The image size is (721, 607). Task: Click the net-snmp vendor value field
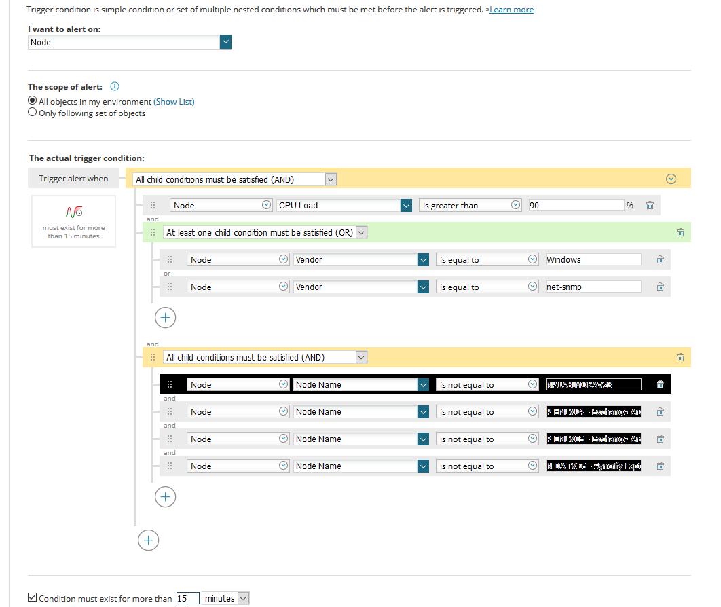[593, 287]
